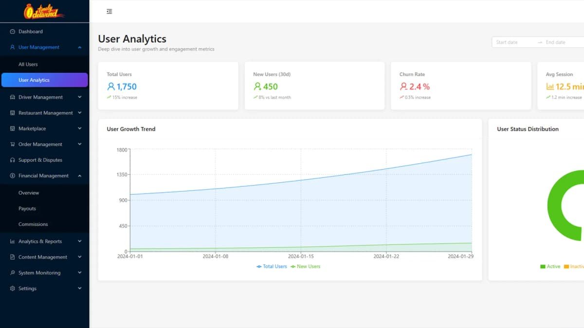Click the Financial Management dollar icon
Image resolution: width=584 pixels, height=328 pixels.
coord(13,176)
